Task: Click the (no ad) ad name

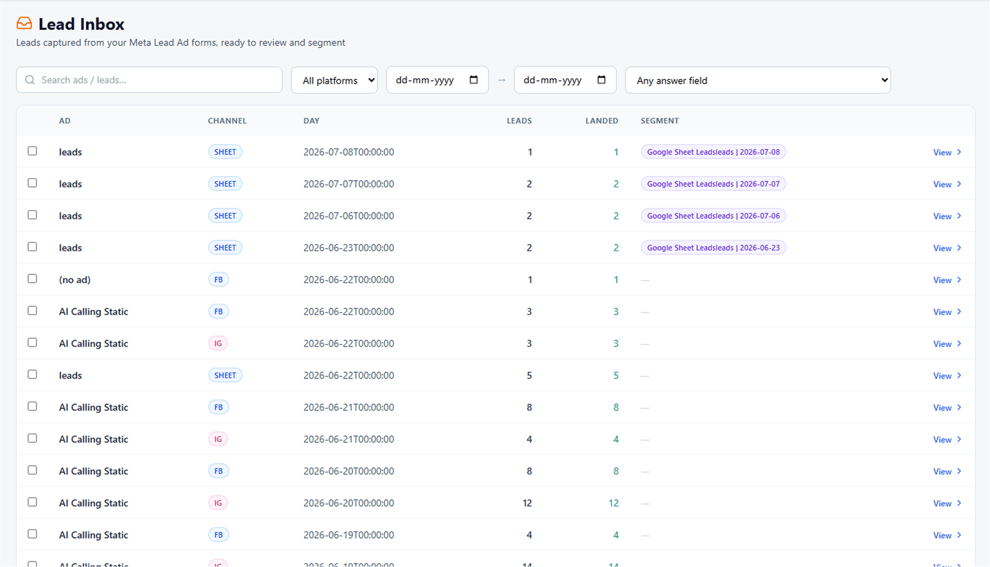Action: 75,280
